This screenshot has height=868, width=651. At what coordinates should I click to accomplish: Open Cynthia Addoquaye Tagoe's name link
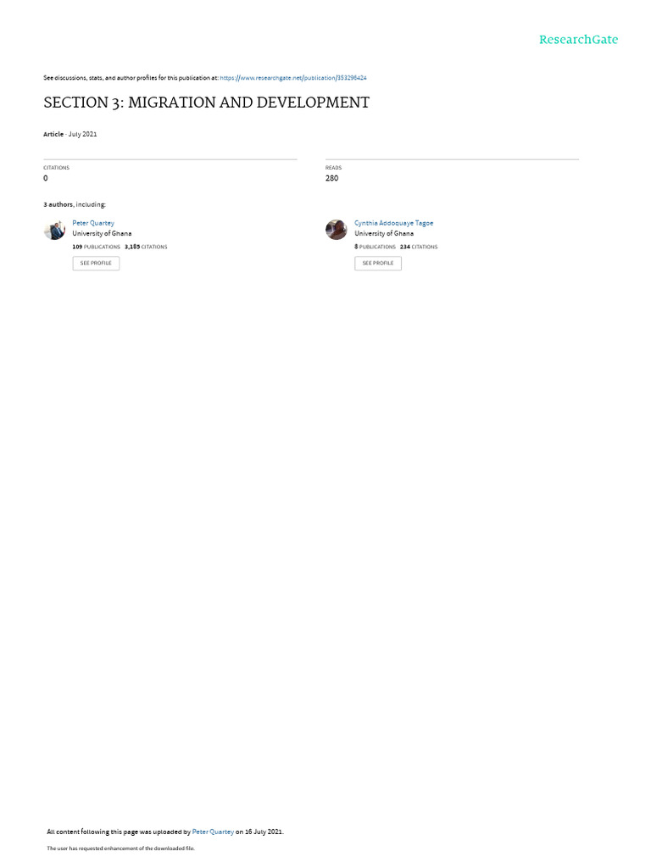[x=393, y=223]
